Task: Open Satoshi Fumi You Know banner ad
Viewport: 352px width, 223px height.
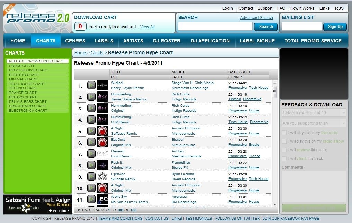Action: (37, 205)
